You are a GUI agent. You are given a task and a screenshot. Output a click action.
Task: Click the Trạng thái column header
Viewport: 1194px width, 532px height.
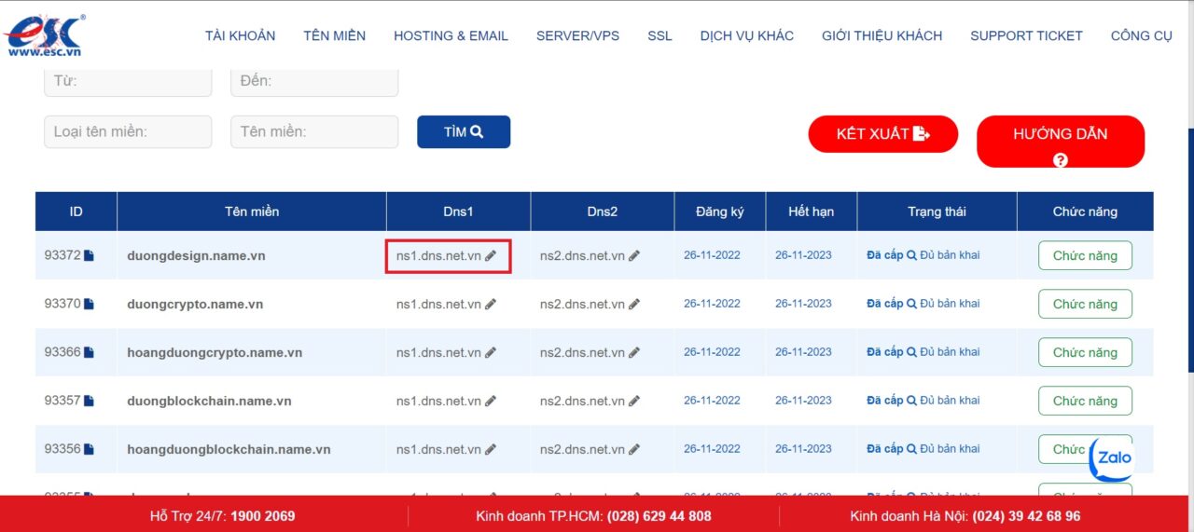click(937, 211)
